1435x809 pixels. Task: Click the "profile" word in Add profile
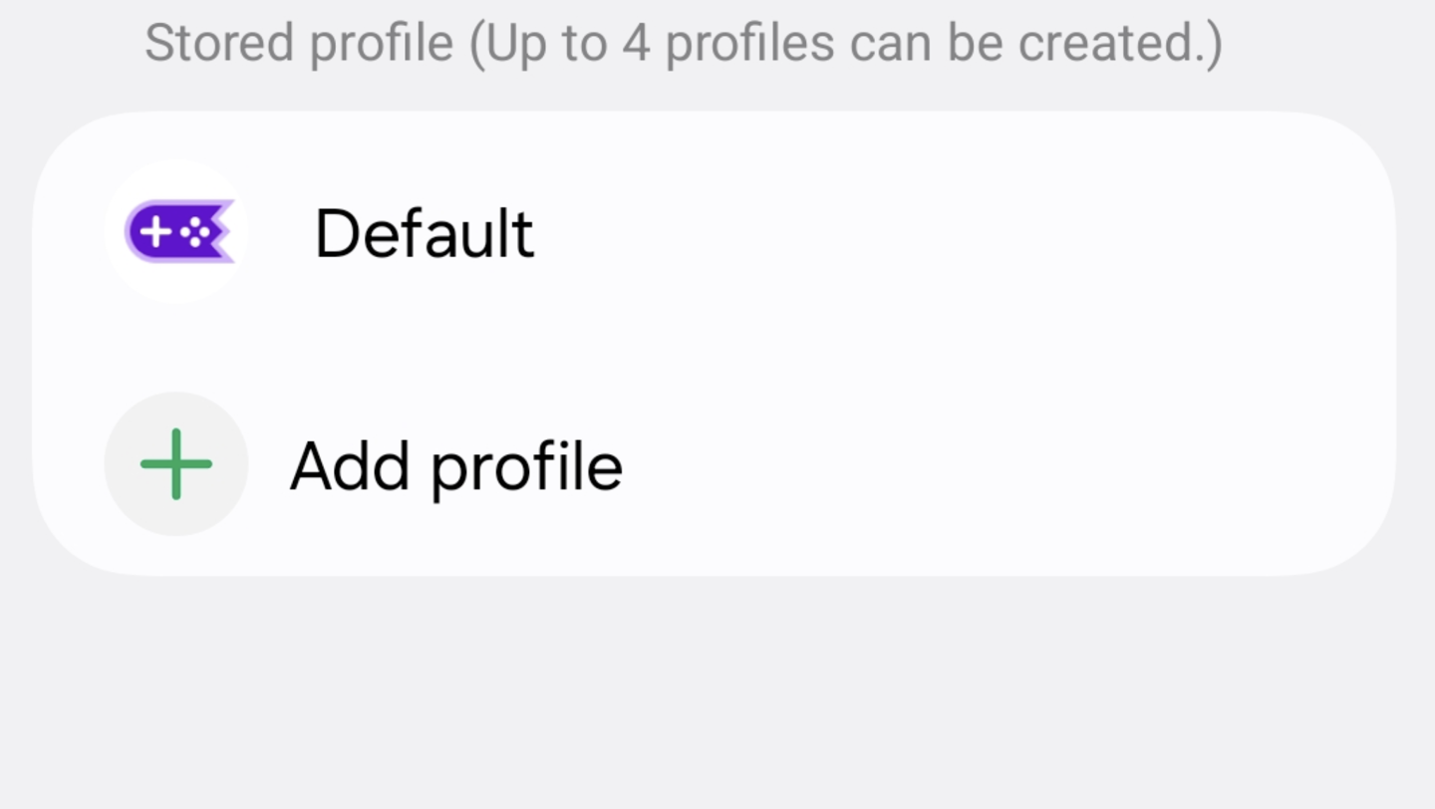tap(526, 466)
